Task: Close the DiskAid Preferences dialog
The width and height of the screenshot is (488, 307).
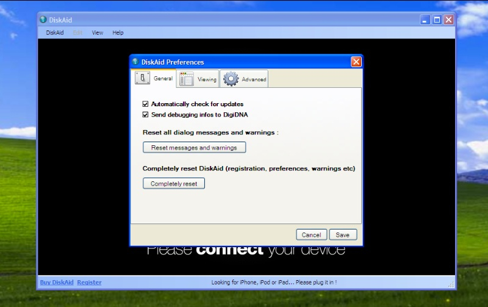Action: (356, 62)
